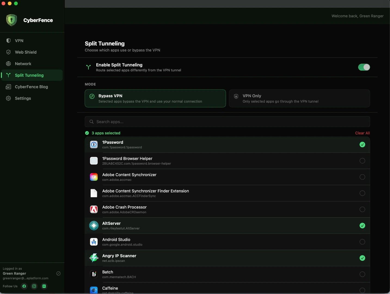Click the "net.azib.ipscan" bundle ID

click(x=113, y=261)
